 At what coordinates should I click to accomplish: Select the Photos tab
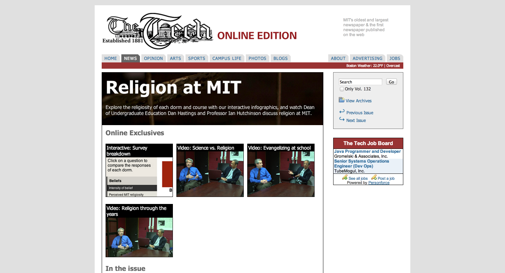[257, 59]
